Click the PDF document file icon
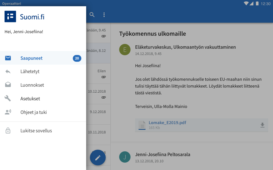273x170 pixels. tap(142, 125)
